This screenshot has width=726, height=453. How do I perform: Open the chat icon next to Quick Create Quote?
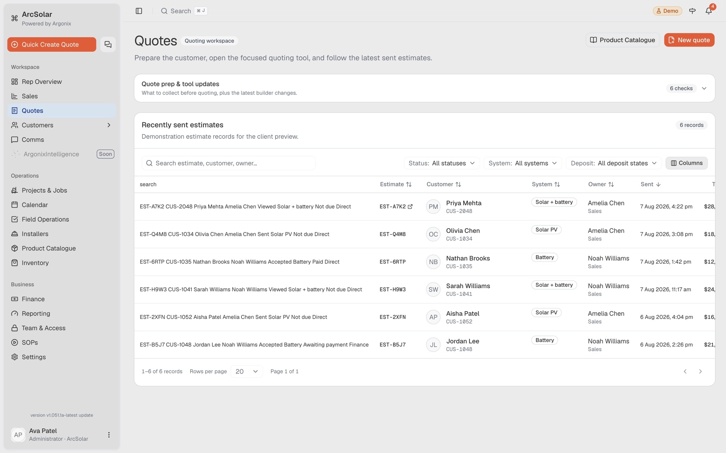pyautogui.click(x=108, y=44)
